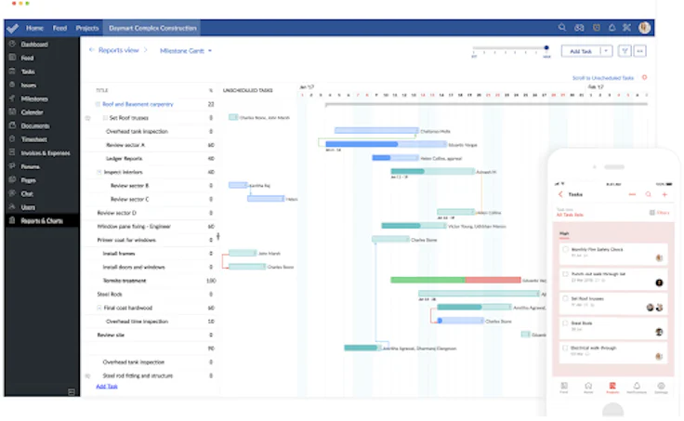Open Reports & Charts in sidebar
Screen dimensions: 684x421
click(x=42, y=221)
